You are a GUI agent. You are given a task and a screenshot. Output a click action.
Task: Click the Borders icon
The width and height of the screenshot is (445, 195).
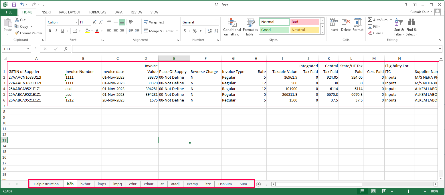point(75,31)
